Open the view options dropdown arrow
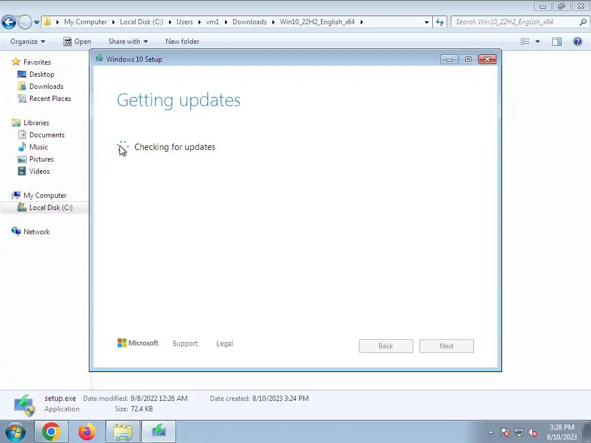Viewport: 591px width, 443px height. (x=537, y=42)
